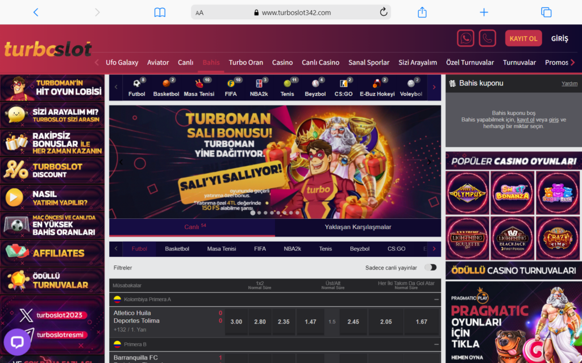Open Ödüllü Turnuvalar sidebar banner

coord(52,281)
